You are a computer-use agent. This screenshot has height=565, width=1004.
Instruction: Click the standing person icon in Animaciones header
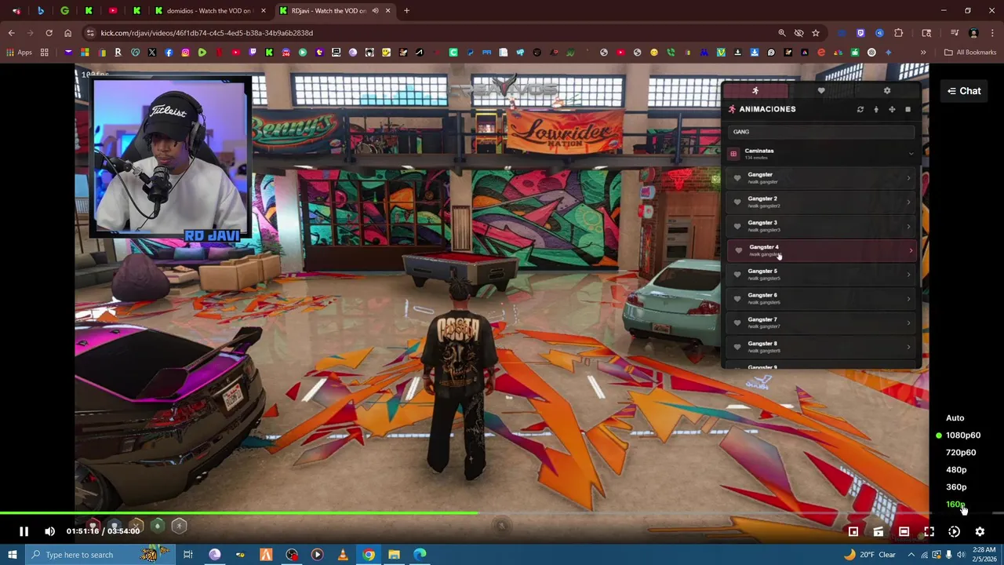(876, 110)
